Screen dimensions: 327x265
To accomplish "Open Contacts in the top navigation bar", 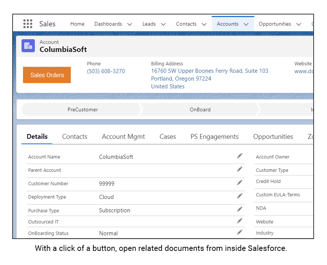I will click(x=186, y=24).
